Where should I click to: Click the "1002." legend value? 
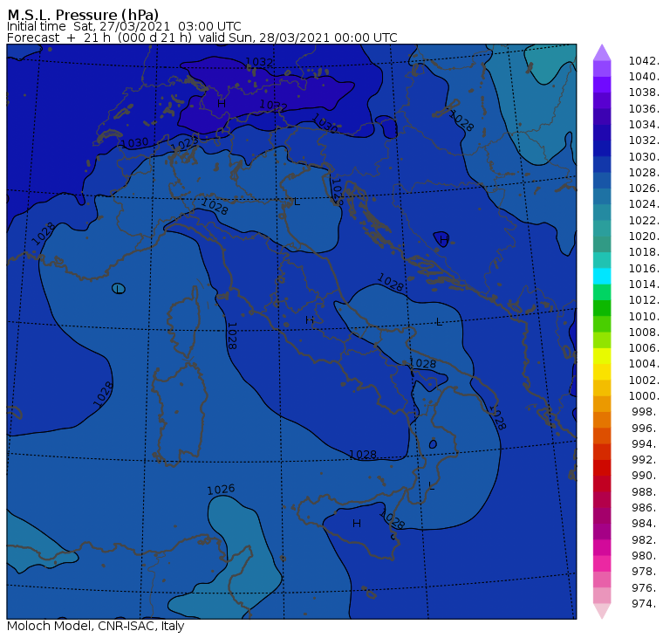644,380
